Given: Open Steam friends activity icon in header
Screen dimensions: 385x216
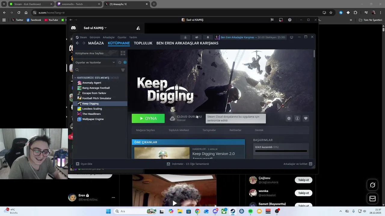Looking at the screenshot, I should pyautogui.click(x=185, y=37).
